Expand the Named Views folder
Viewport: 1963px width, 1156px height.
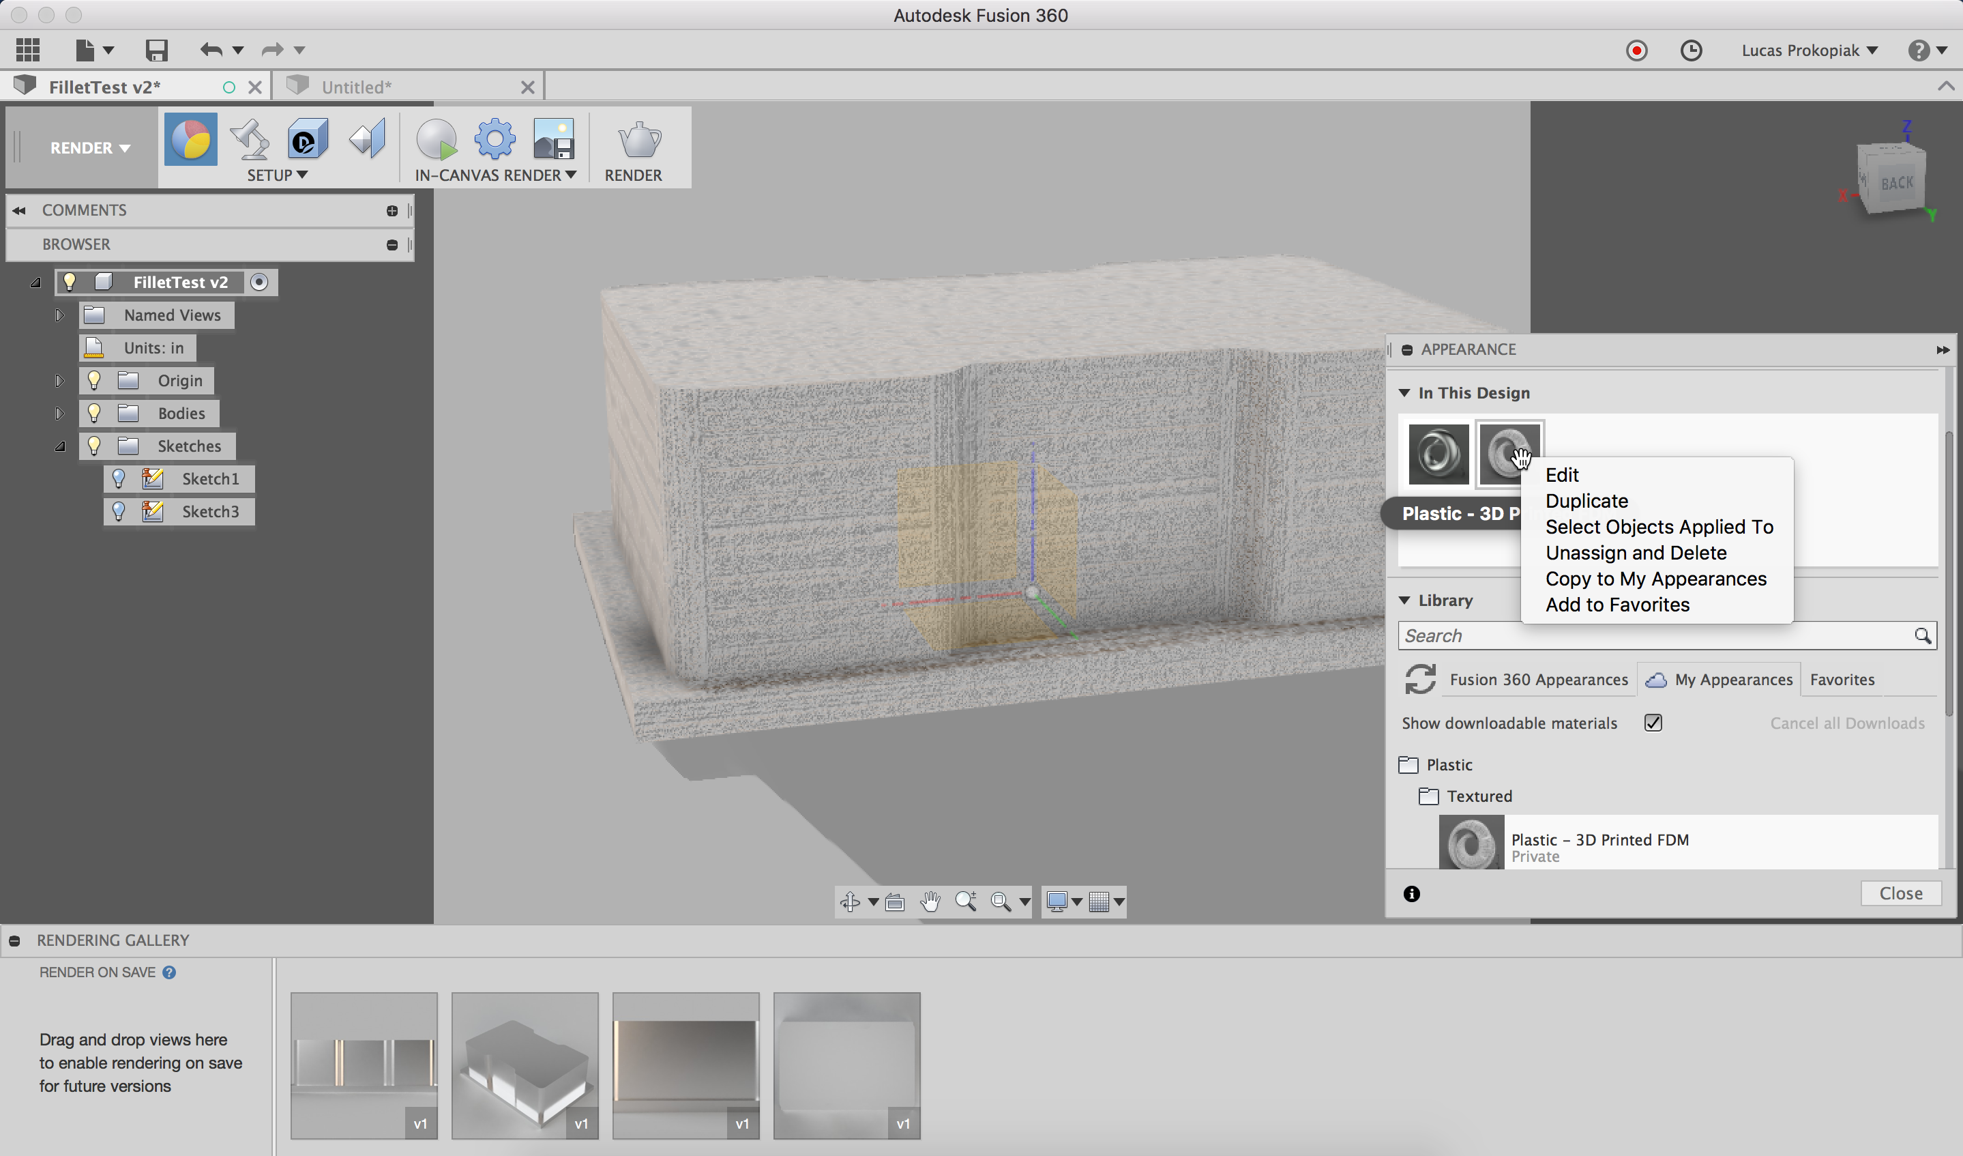[x=60, y=315]
